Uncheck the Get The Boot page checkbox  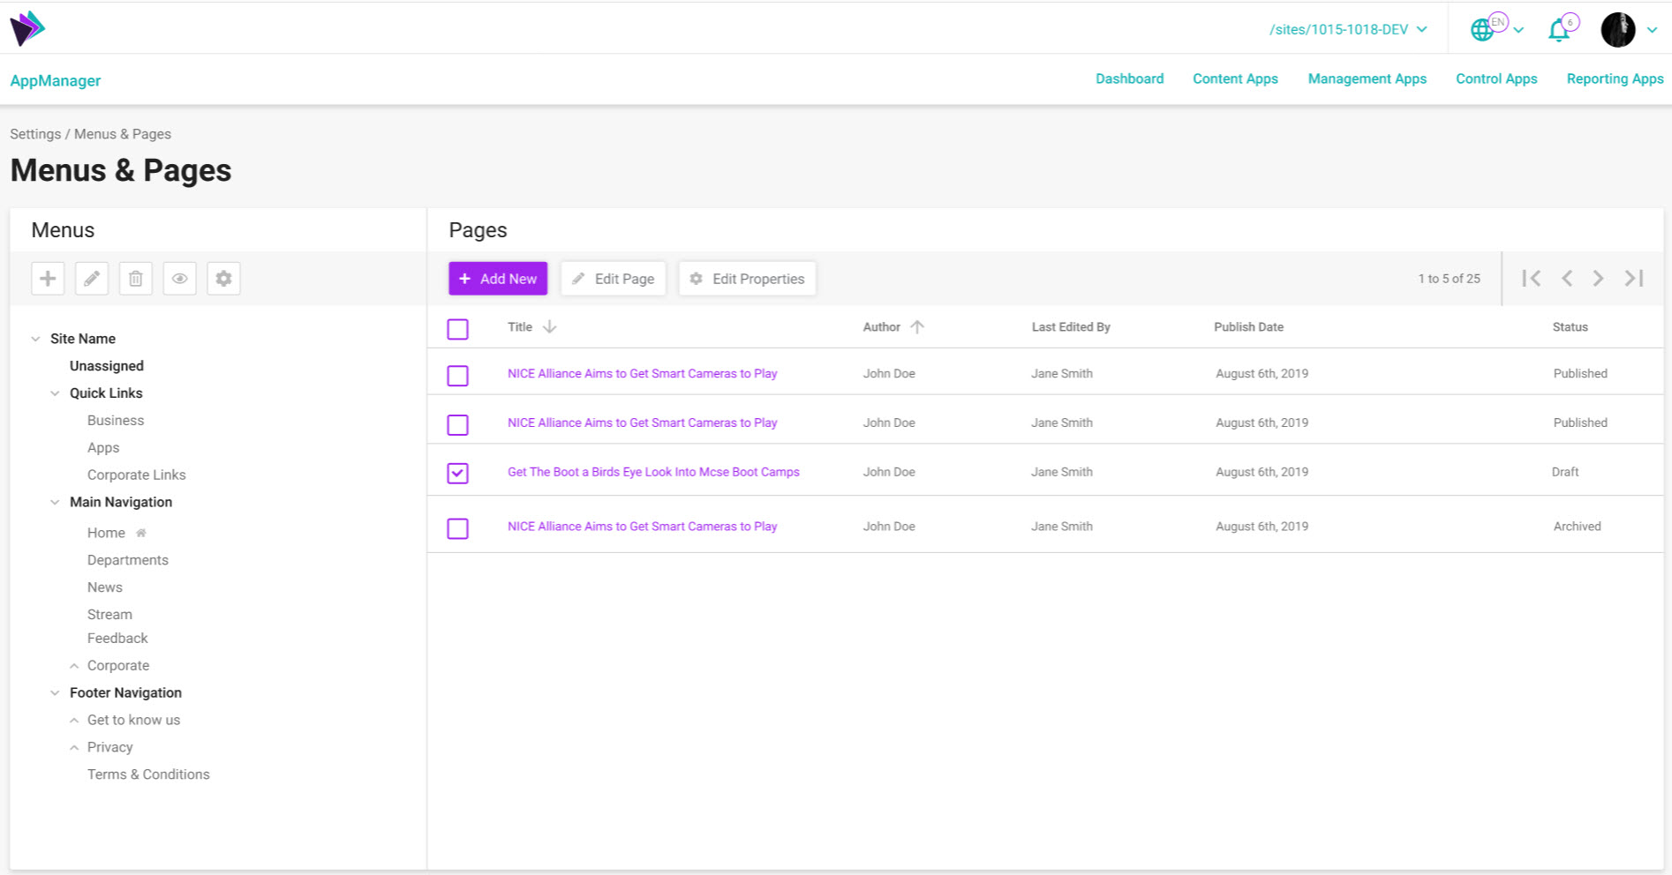457,474
